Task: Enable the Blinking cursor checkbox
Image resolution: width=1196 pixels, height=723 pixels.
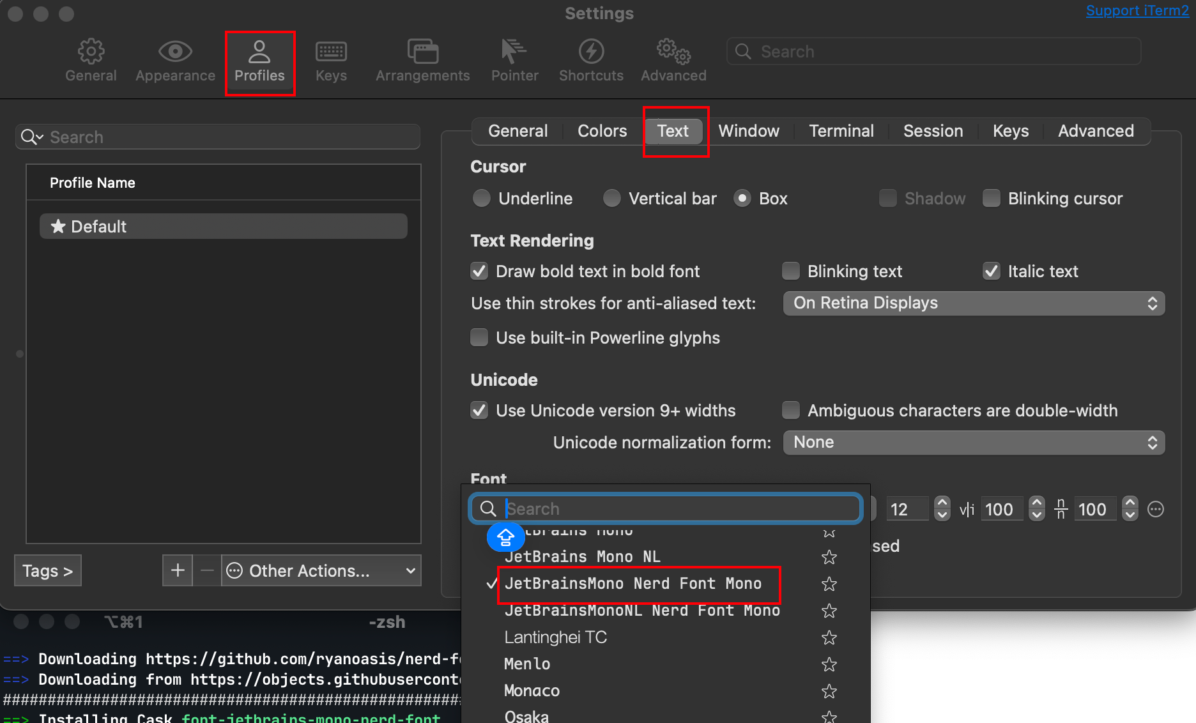Action: tap(992, 199)
